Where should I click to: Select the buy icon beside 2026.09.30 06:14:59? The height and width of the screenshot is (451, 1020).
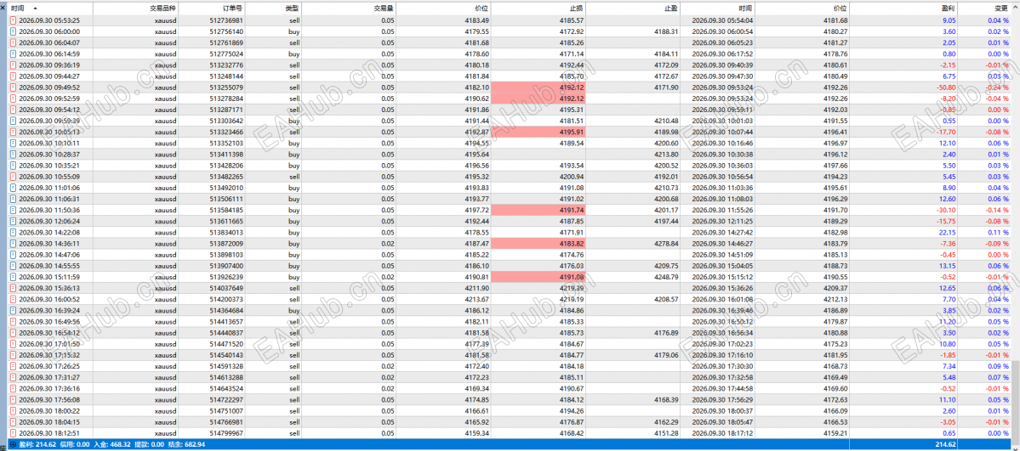14,54
